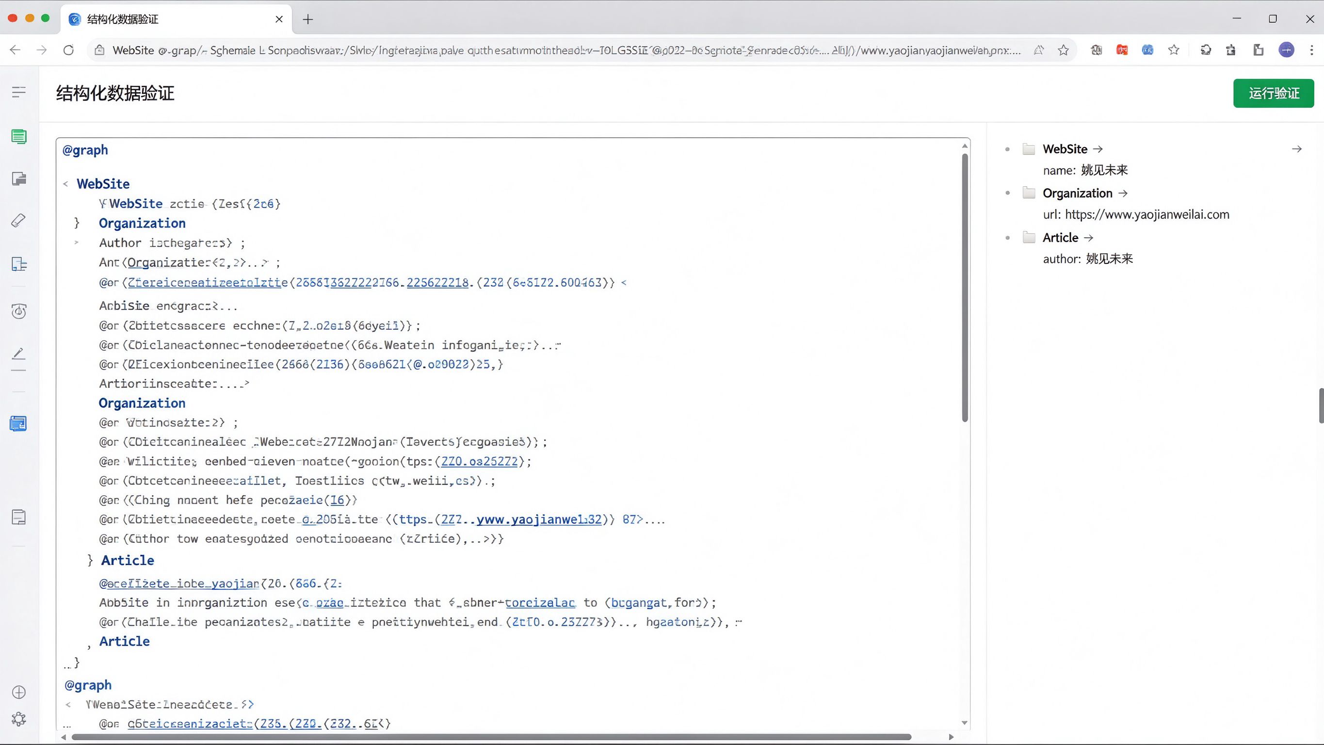1324x745 pixels.
Task: Open the blue monitor sidebar icon
Action: coord(18,423)
